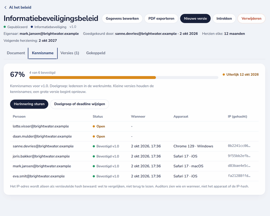Open the Gekoppeld tab
Viewport: 270px width, 216px height.
pyautogui.click(x=96, y=53)
